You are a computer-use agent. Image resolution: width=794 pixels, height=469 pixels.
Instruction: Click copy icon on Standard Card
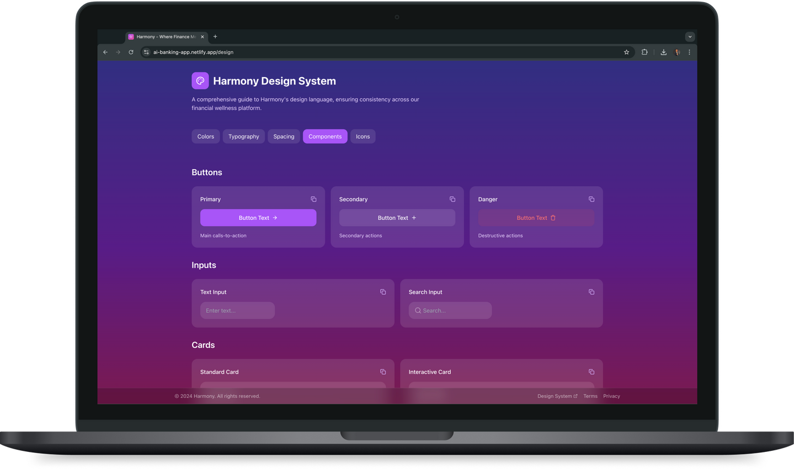[x=383, y=372]
